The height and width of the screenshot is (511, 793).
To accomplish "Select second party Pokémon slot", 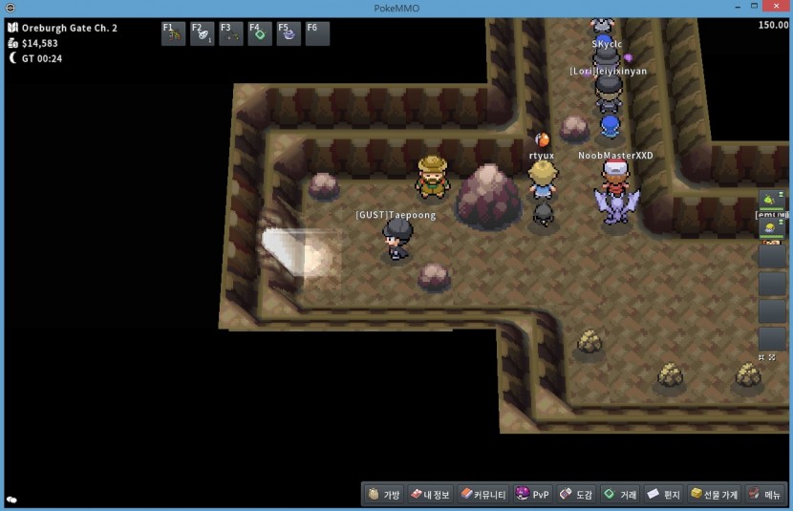I will coord(771,228).
